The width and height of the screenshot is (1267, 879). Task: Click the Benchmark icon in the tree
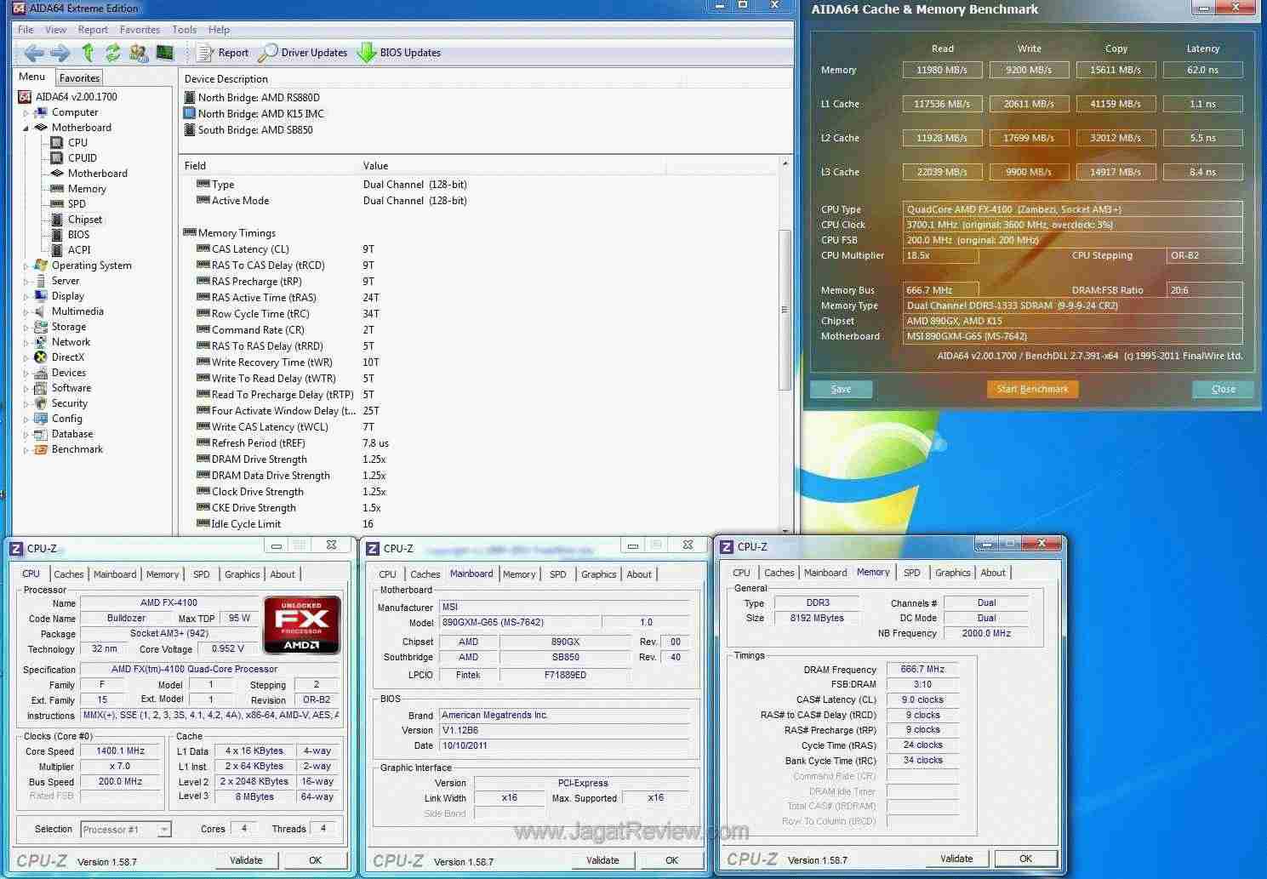[41, 449]
